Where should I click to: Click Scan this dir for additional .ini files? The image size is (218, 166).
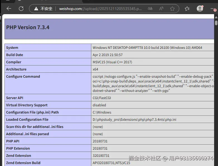click(35, 127)
